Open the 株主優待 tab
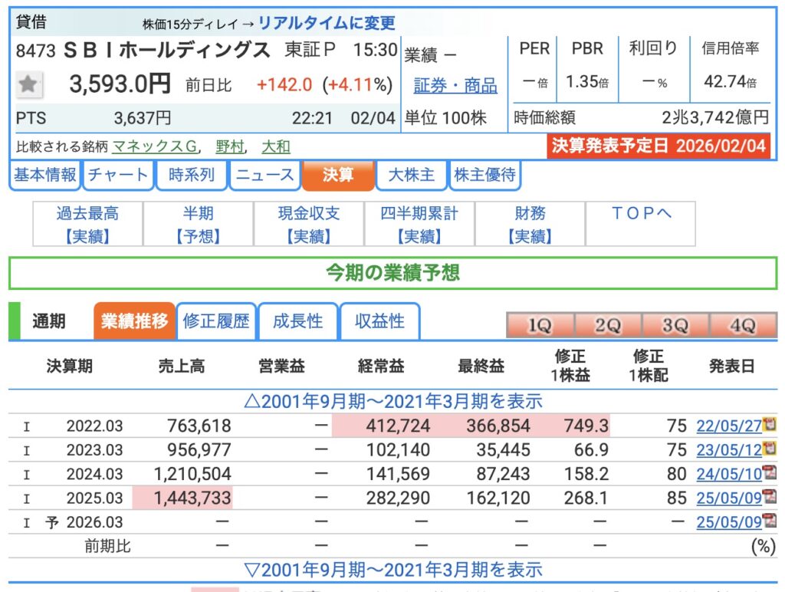The width and height of the screenshot is (785, 592). tap(484, 175)
